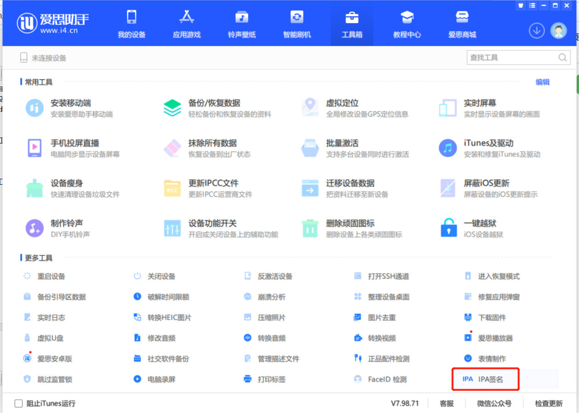The image size is (579, 413).
Task: Open 打开SSH通道 tool
Action: coord(382,276)
